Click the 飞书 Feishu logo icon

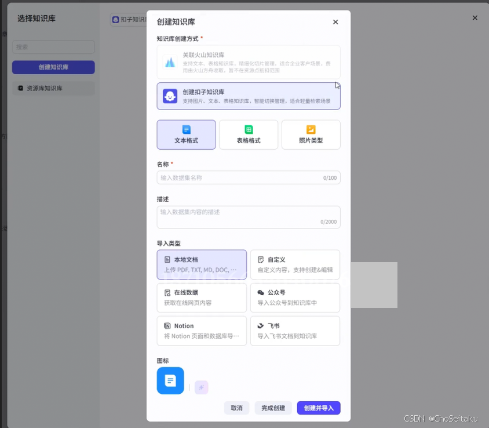click(x=261, y=326)
